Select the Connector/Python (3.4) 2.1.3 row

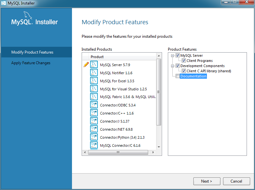[x=119, y=137]
